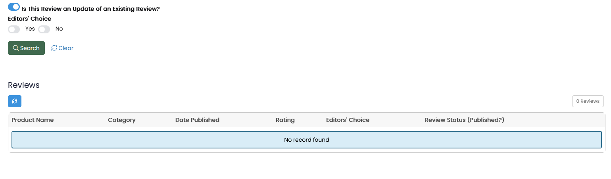The width and height of the screenshot is (611, 179).
Task: Click the green Search button
Action: [26, 48]
